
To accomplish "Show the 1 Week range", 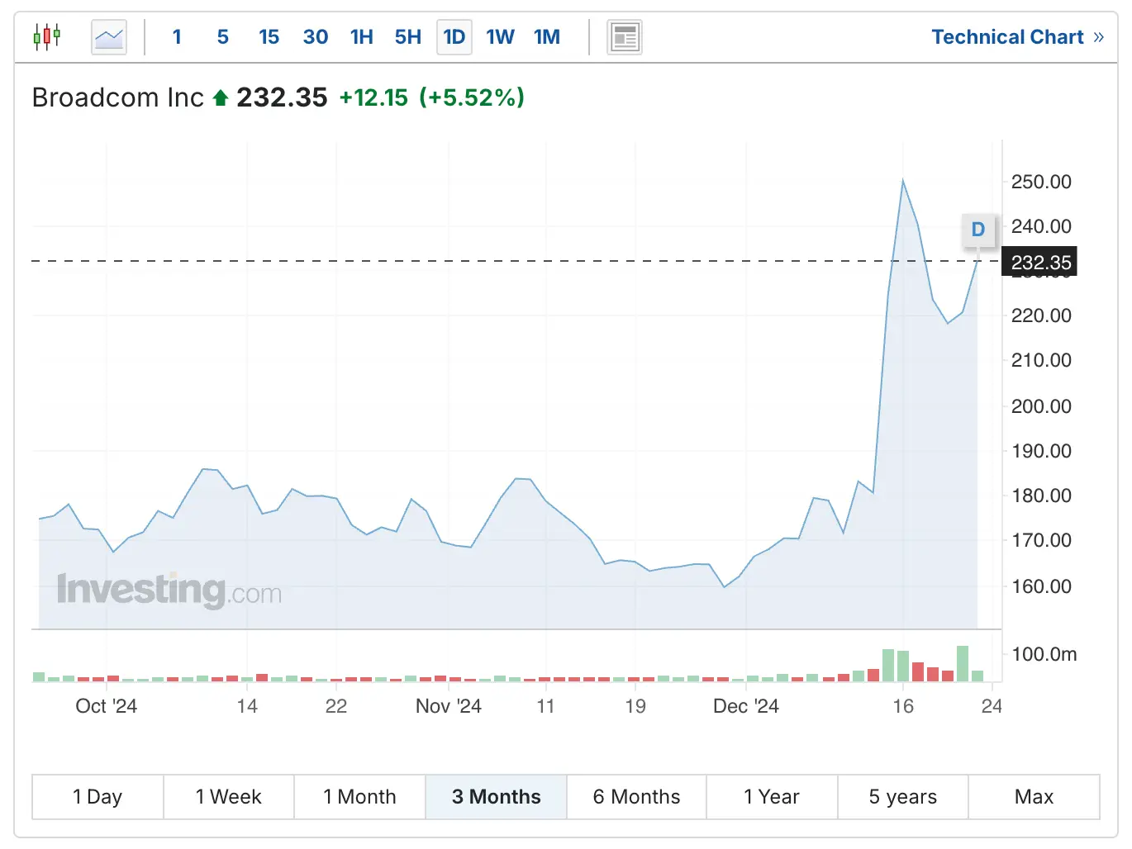I will (x=229, y=797).
